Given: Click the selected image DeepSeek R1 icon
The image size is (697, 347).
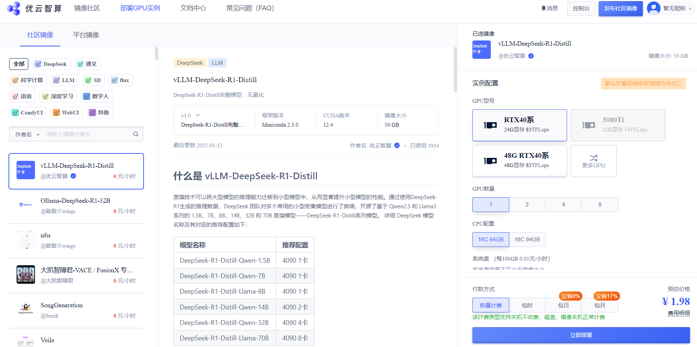Looking at the screenshot, I should click(482, 50).
